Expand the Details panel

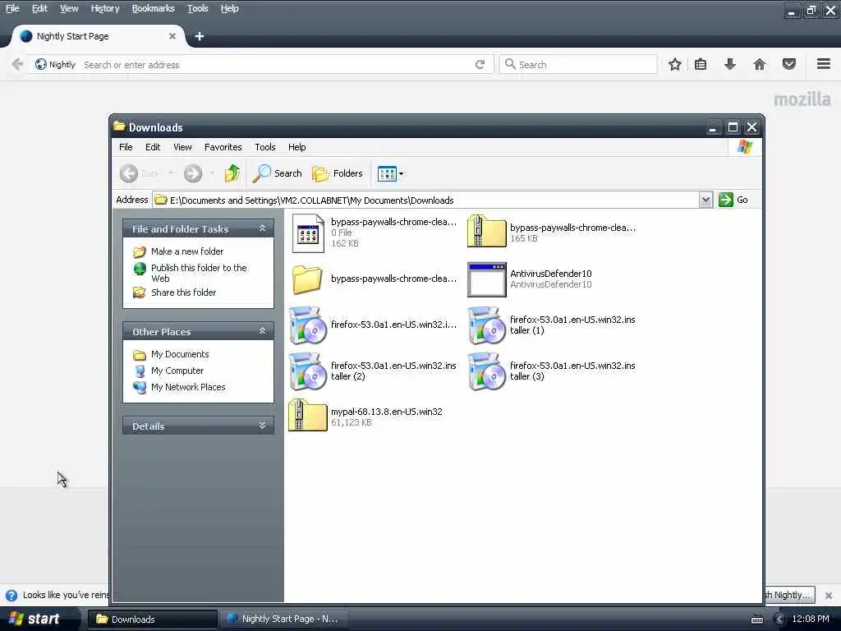(262, 426)
